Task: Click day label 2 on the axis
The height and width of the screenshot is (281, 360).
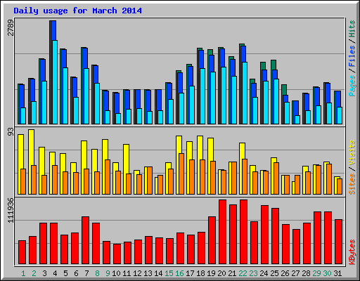Action: [34, 273]
